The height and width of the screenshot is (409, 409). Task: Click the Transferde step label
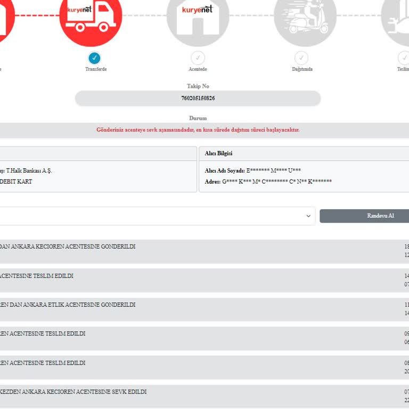click(96, 69)
